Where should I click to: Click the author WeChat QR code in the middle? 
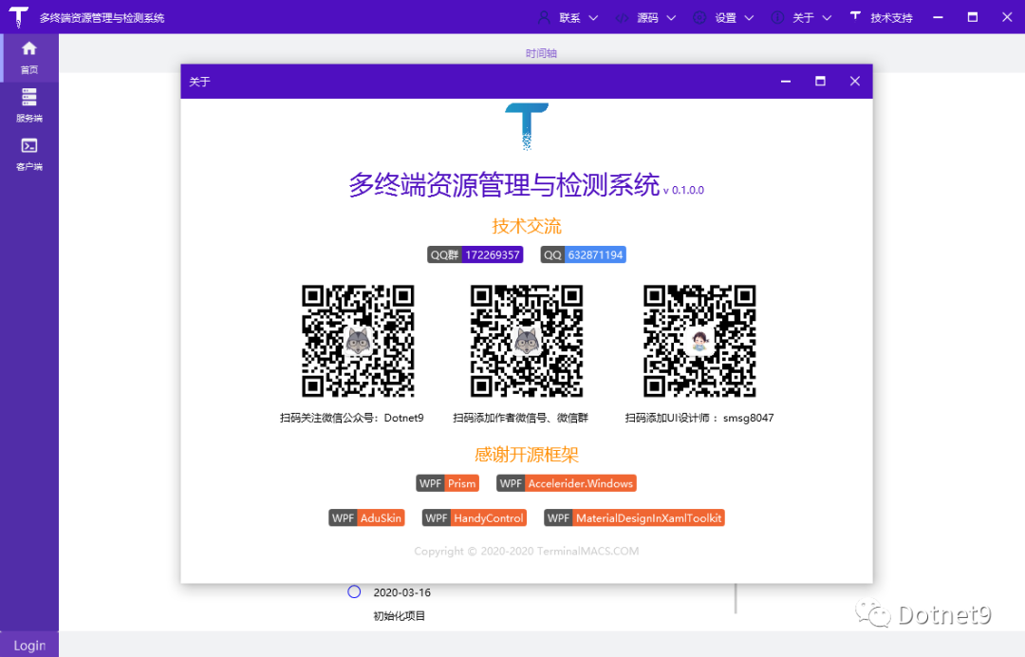pos(527,341)
